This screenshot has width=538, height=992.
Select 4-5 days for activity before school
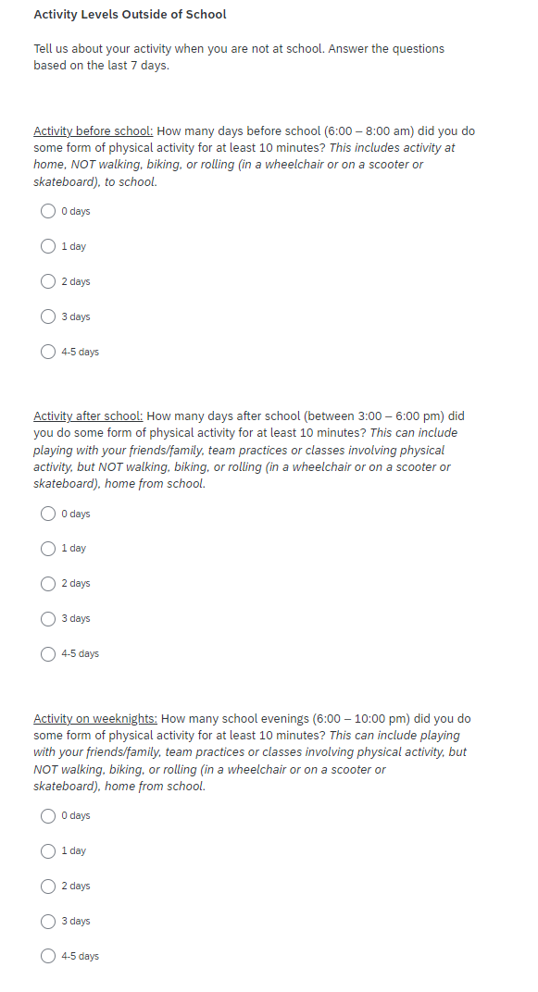[x=48, y=352]
